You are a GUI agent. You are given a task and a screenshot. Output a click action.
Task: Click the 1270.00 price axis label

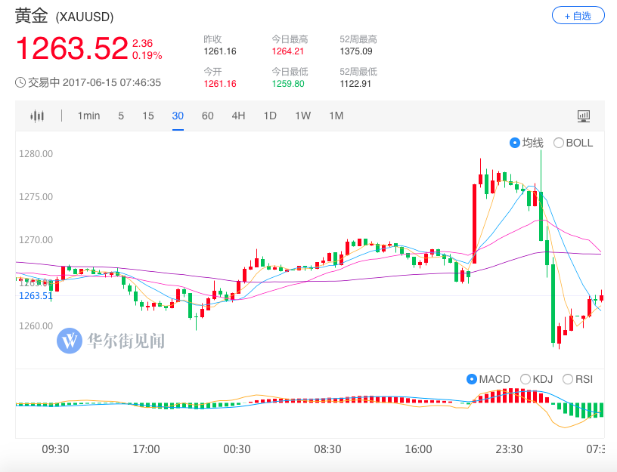[x=36, y=239]
